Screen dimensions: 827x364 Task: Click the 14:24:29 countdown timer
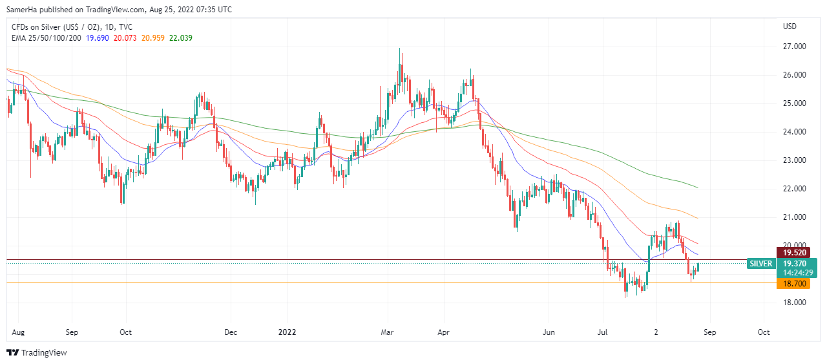tap(797, 273)
